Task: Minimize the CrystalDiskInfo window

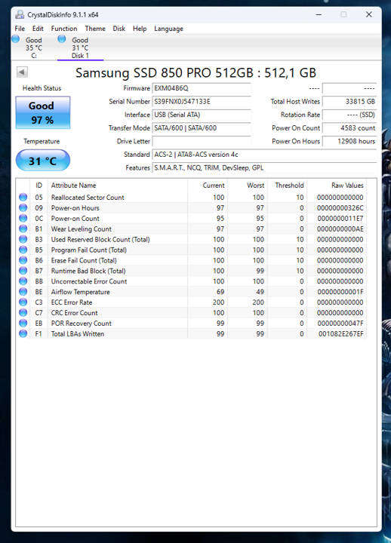Action: coord(319,14)
